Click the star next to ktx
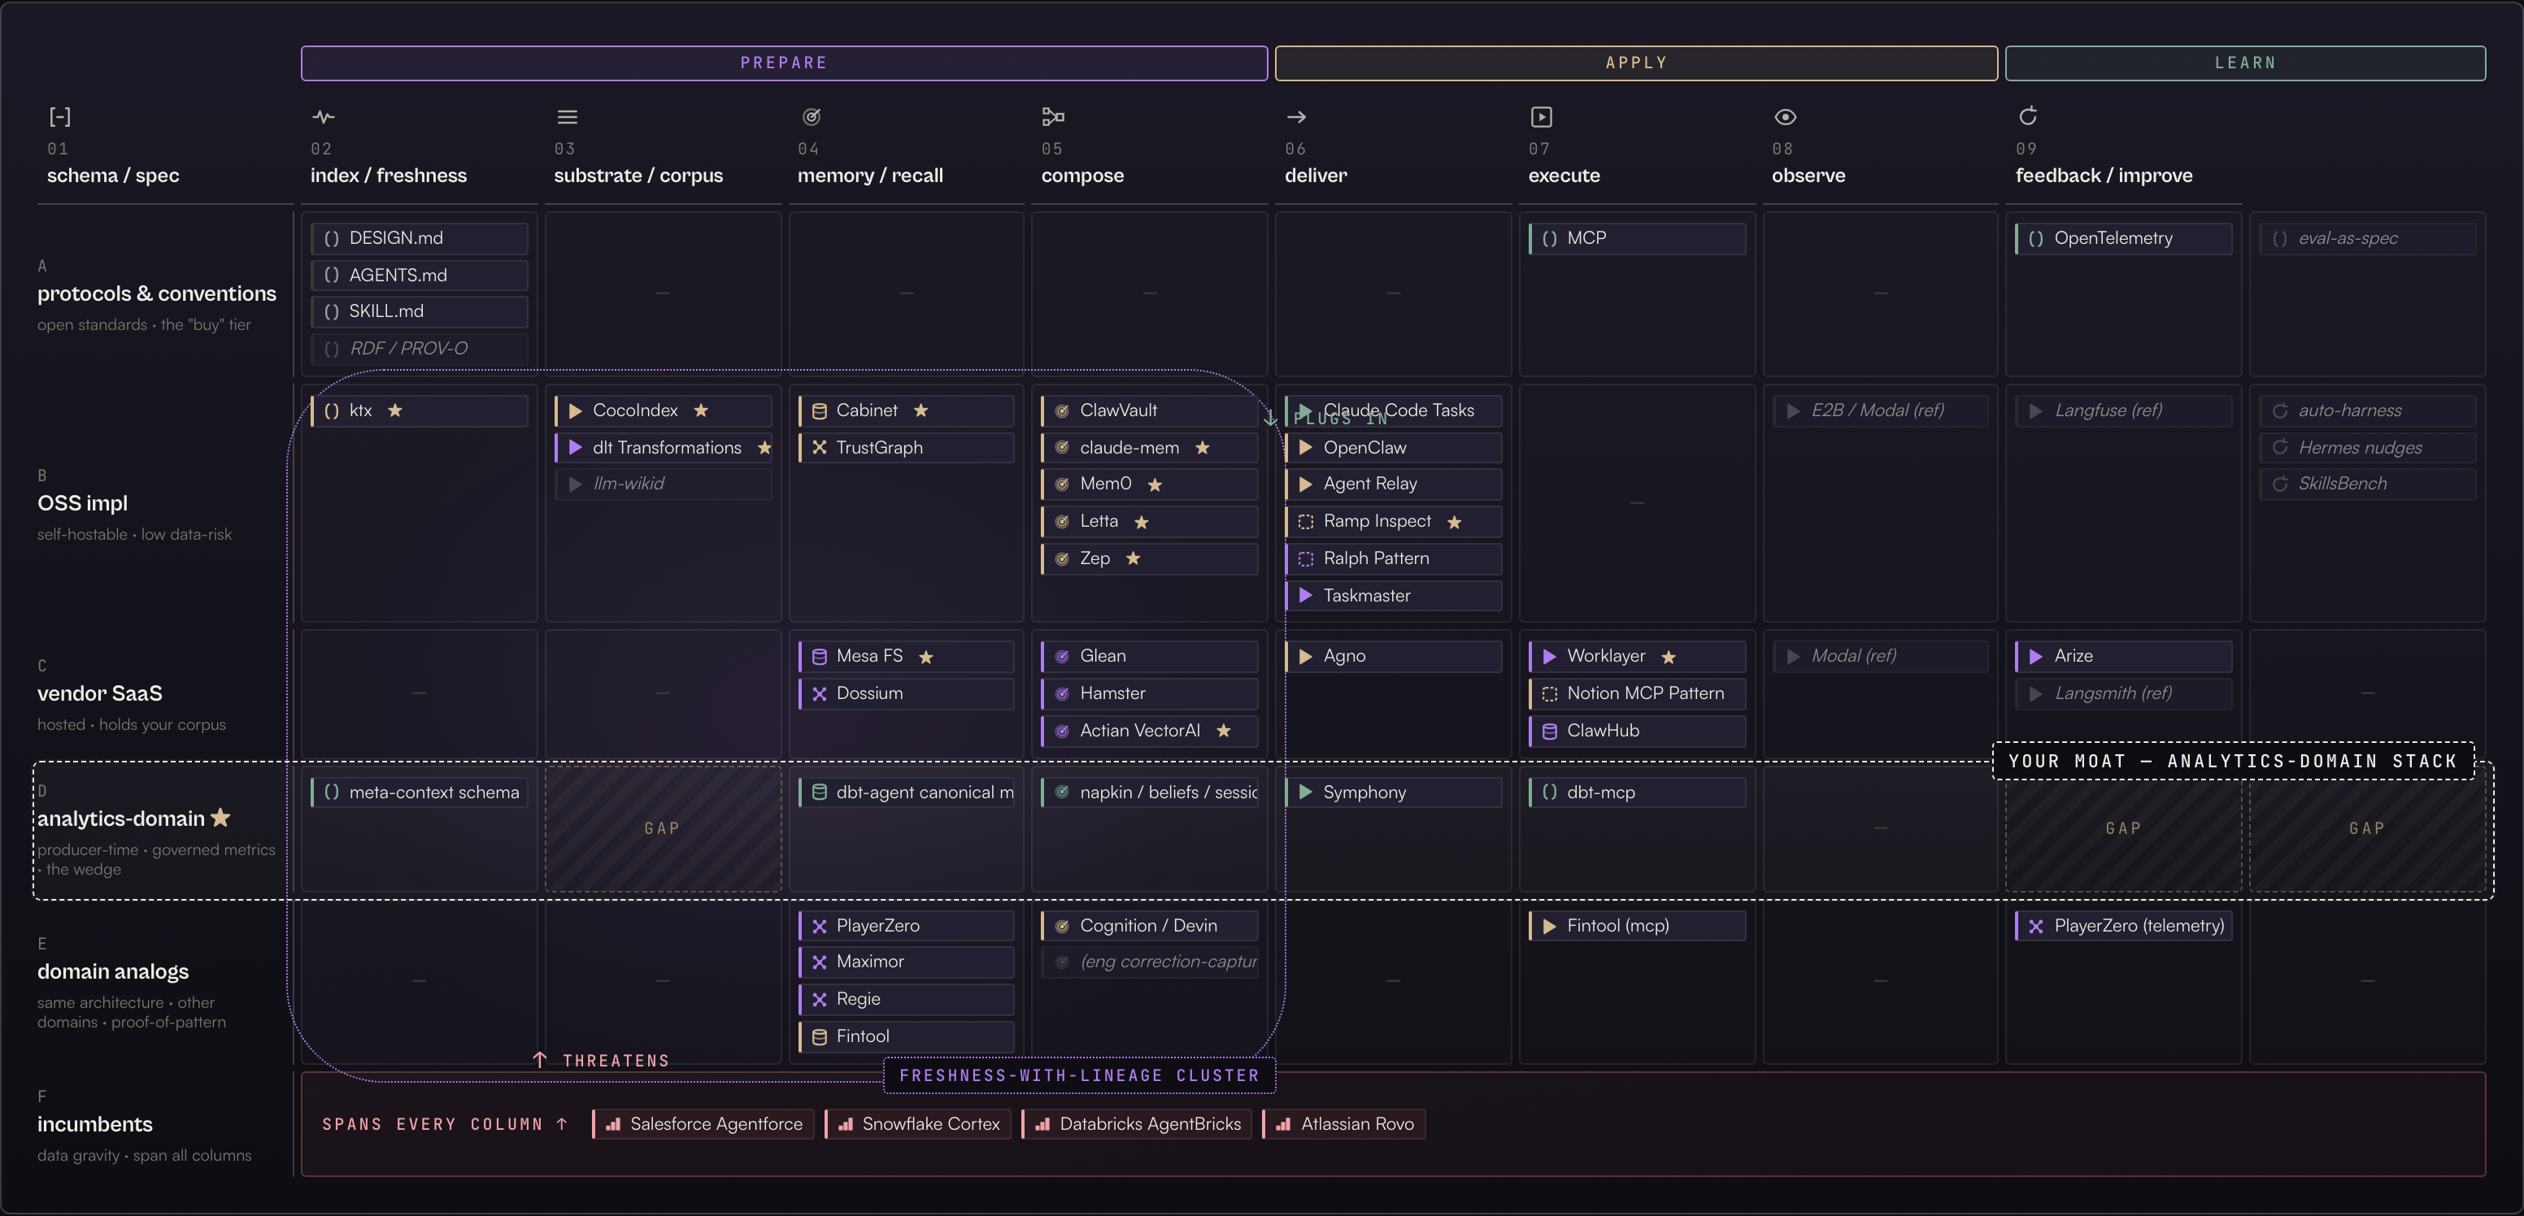2524x1216 pixels. point(395,410)
